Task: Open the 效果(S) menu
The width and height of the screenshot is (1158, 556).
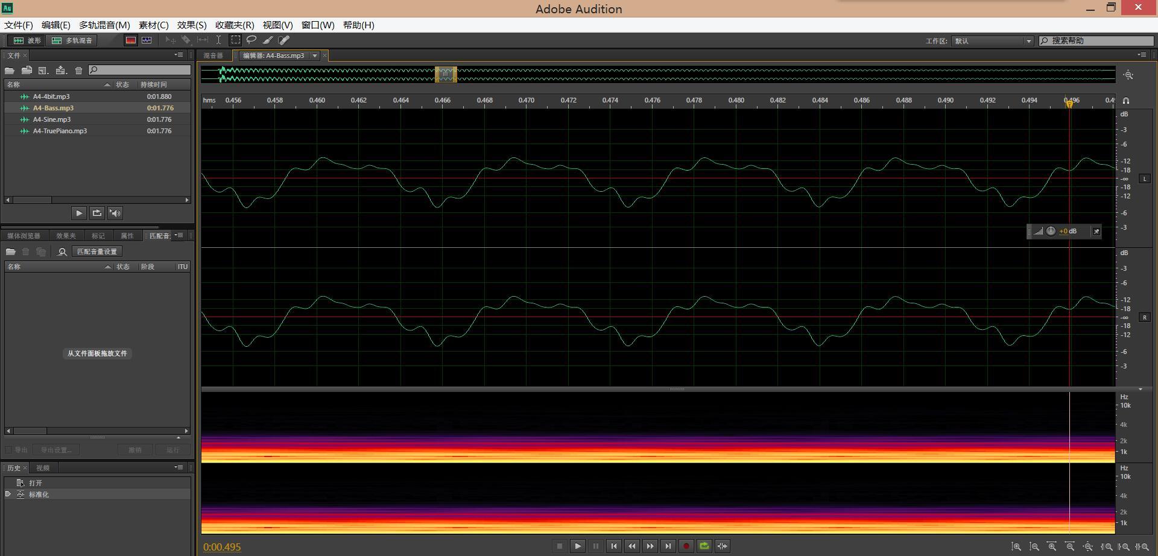Action: (x=192, y=25)
